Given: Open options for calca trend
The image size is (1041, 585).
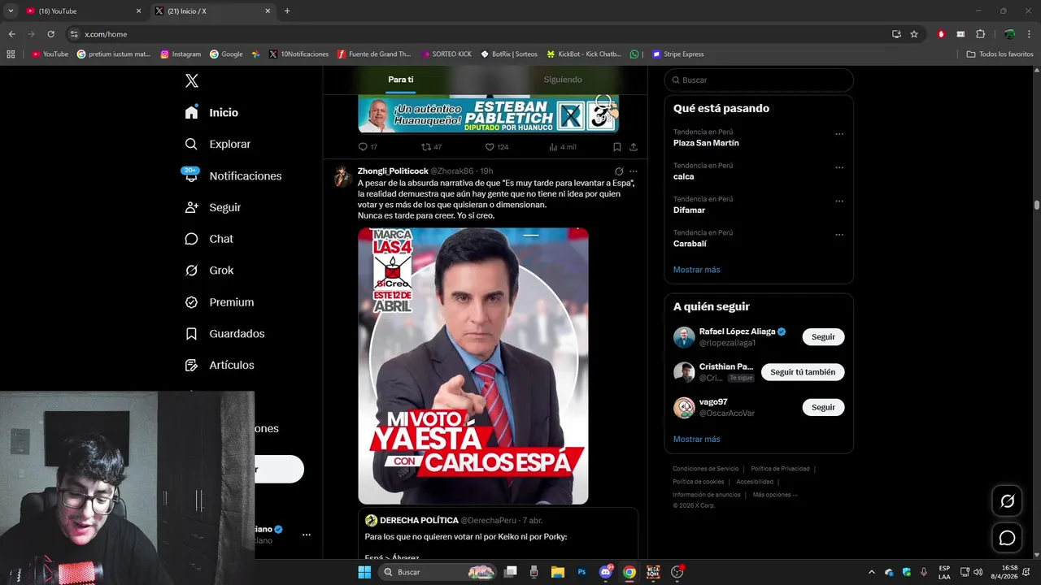Looking at the screenshot, I should coord(839,167).
